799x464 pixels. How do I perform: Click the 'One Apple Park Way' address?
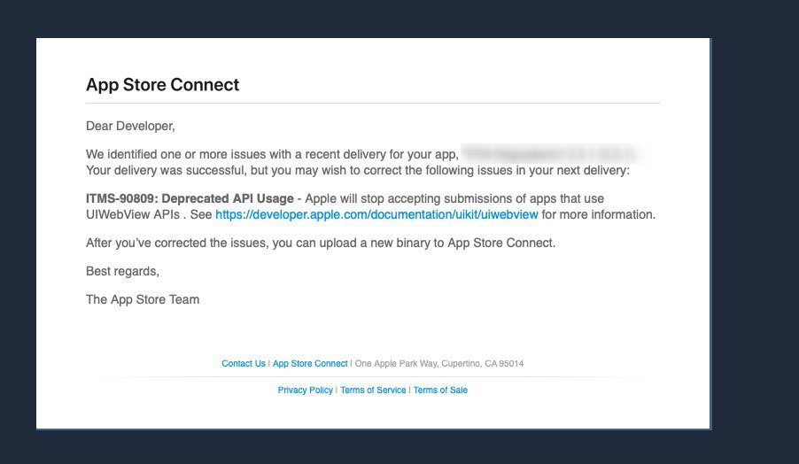tap(439, 363)
